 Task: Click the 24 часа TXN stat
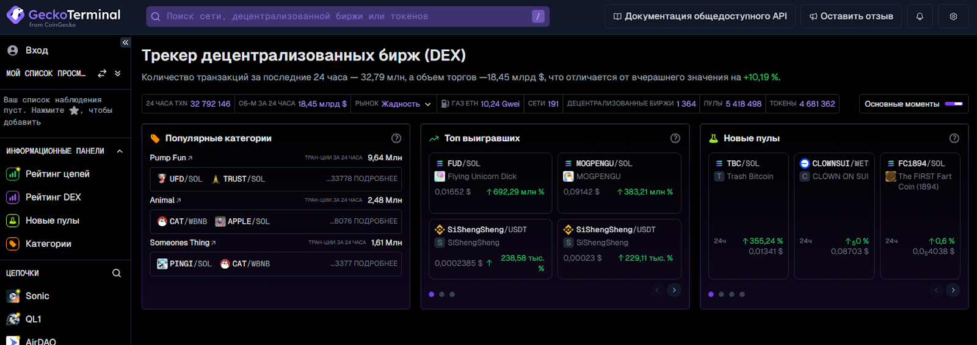[x=188, y=104]
